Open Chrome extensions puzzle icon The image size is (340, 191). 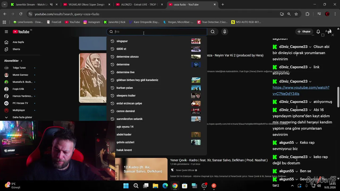[307, 14]
